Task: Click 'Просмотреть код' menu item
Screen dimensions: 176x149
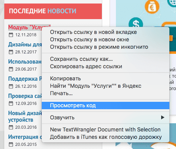Action: coord(105,105)
